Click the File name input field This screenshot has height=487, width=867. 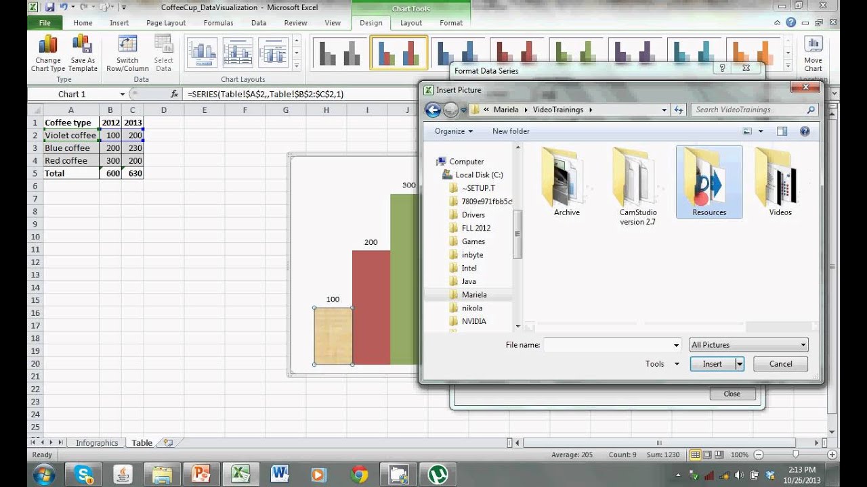coord(608,345)
